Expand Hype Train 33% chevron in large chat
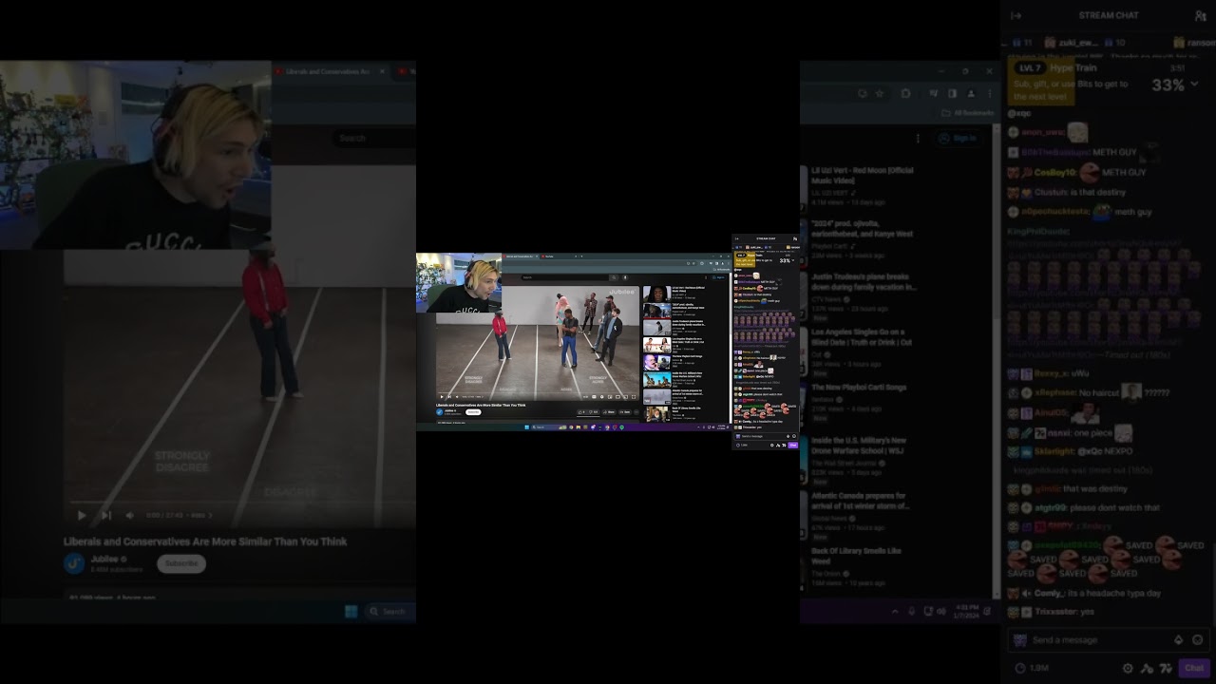This screenshot has height=684, width=1216. tap(1195, 85)
